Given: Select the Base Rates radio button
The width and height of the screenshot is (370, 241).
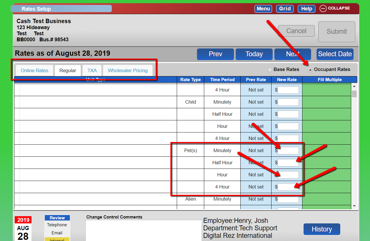Looking at the screenshot, I should 270,70.
